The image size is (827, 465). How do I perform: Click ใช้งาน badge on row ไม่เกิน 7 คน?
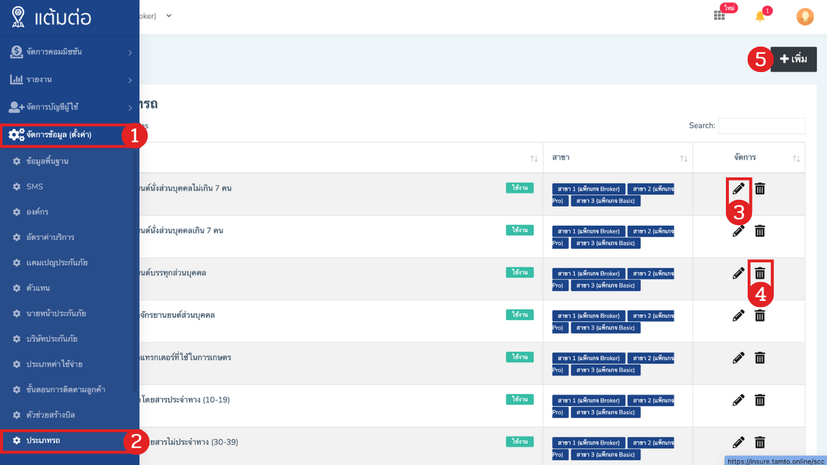pyautogui.click(x=519, y=188)
